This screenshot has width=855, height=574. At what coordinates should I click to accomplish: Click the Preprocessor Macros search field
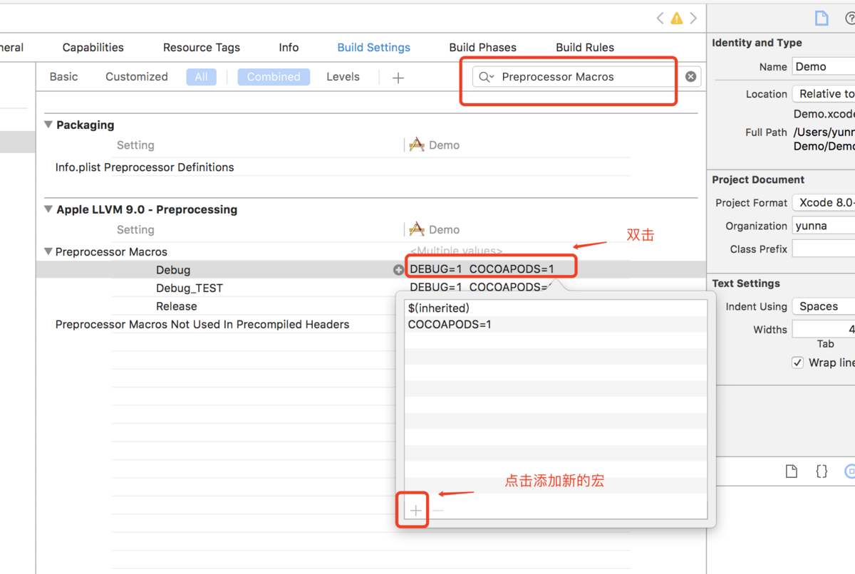point(587,77)
